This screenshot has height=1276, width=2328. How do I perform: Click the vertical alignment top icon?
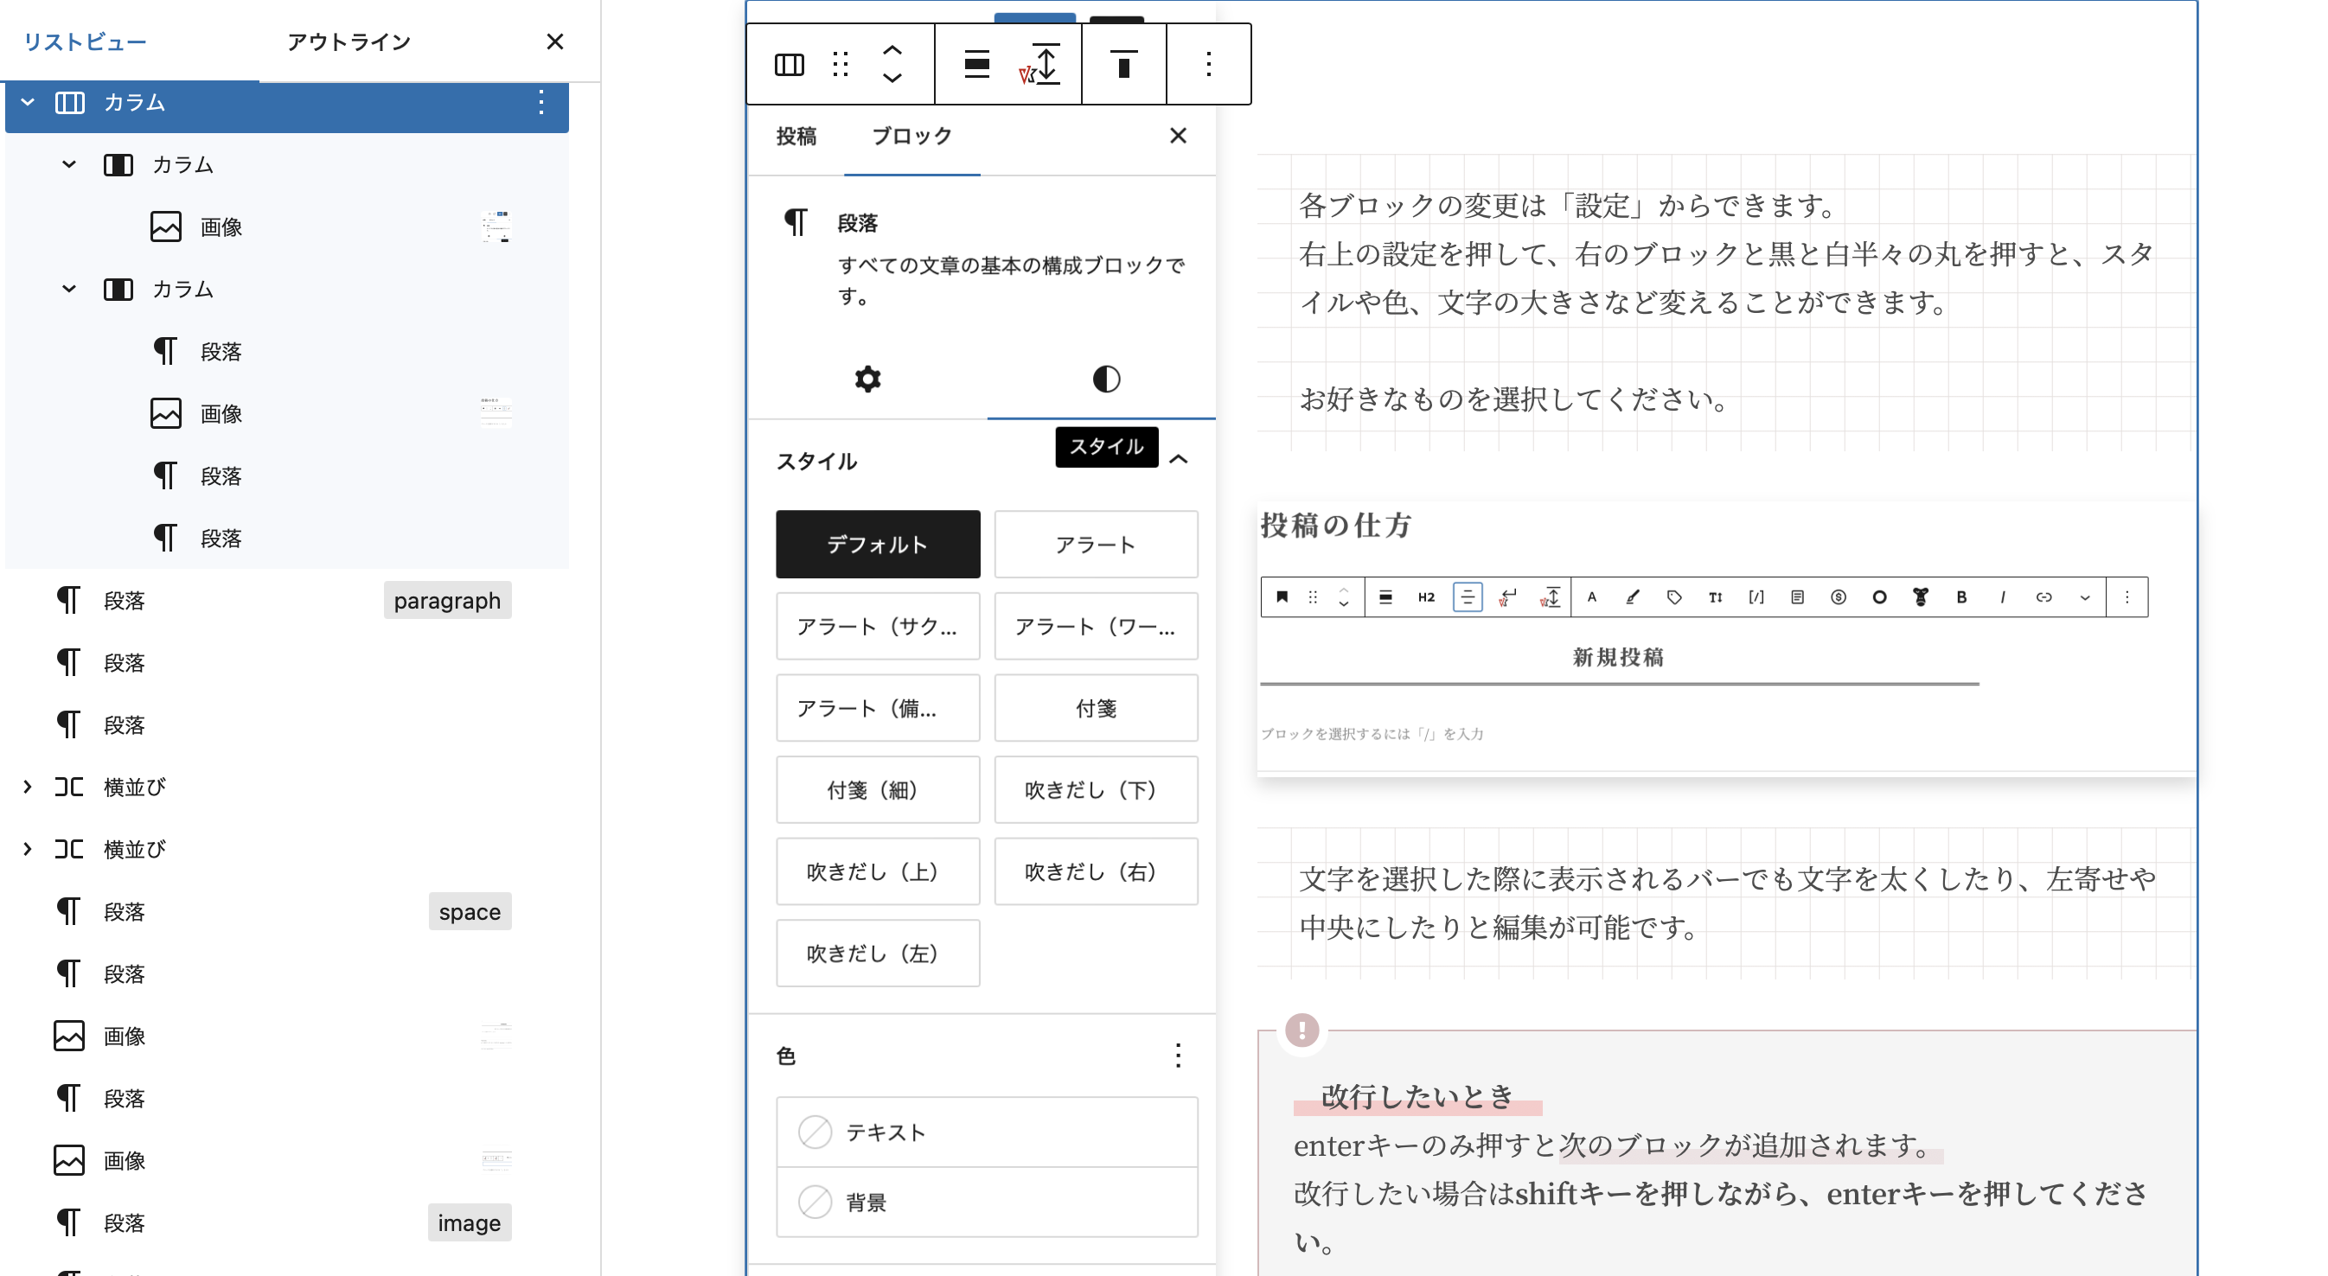click(1123, 64)
